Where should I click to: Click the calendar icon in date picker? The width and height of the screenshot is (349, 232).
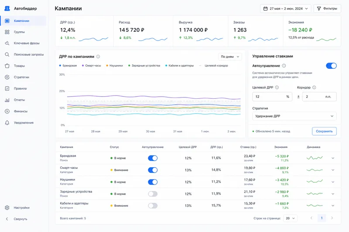265,9
